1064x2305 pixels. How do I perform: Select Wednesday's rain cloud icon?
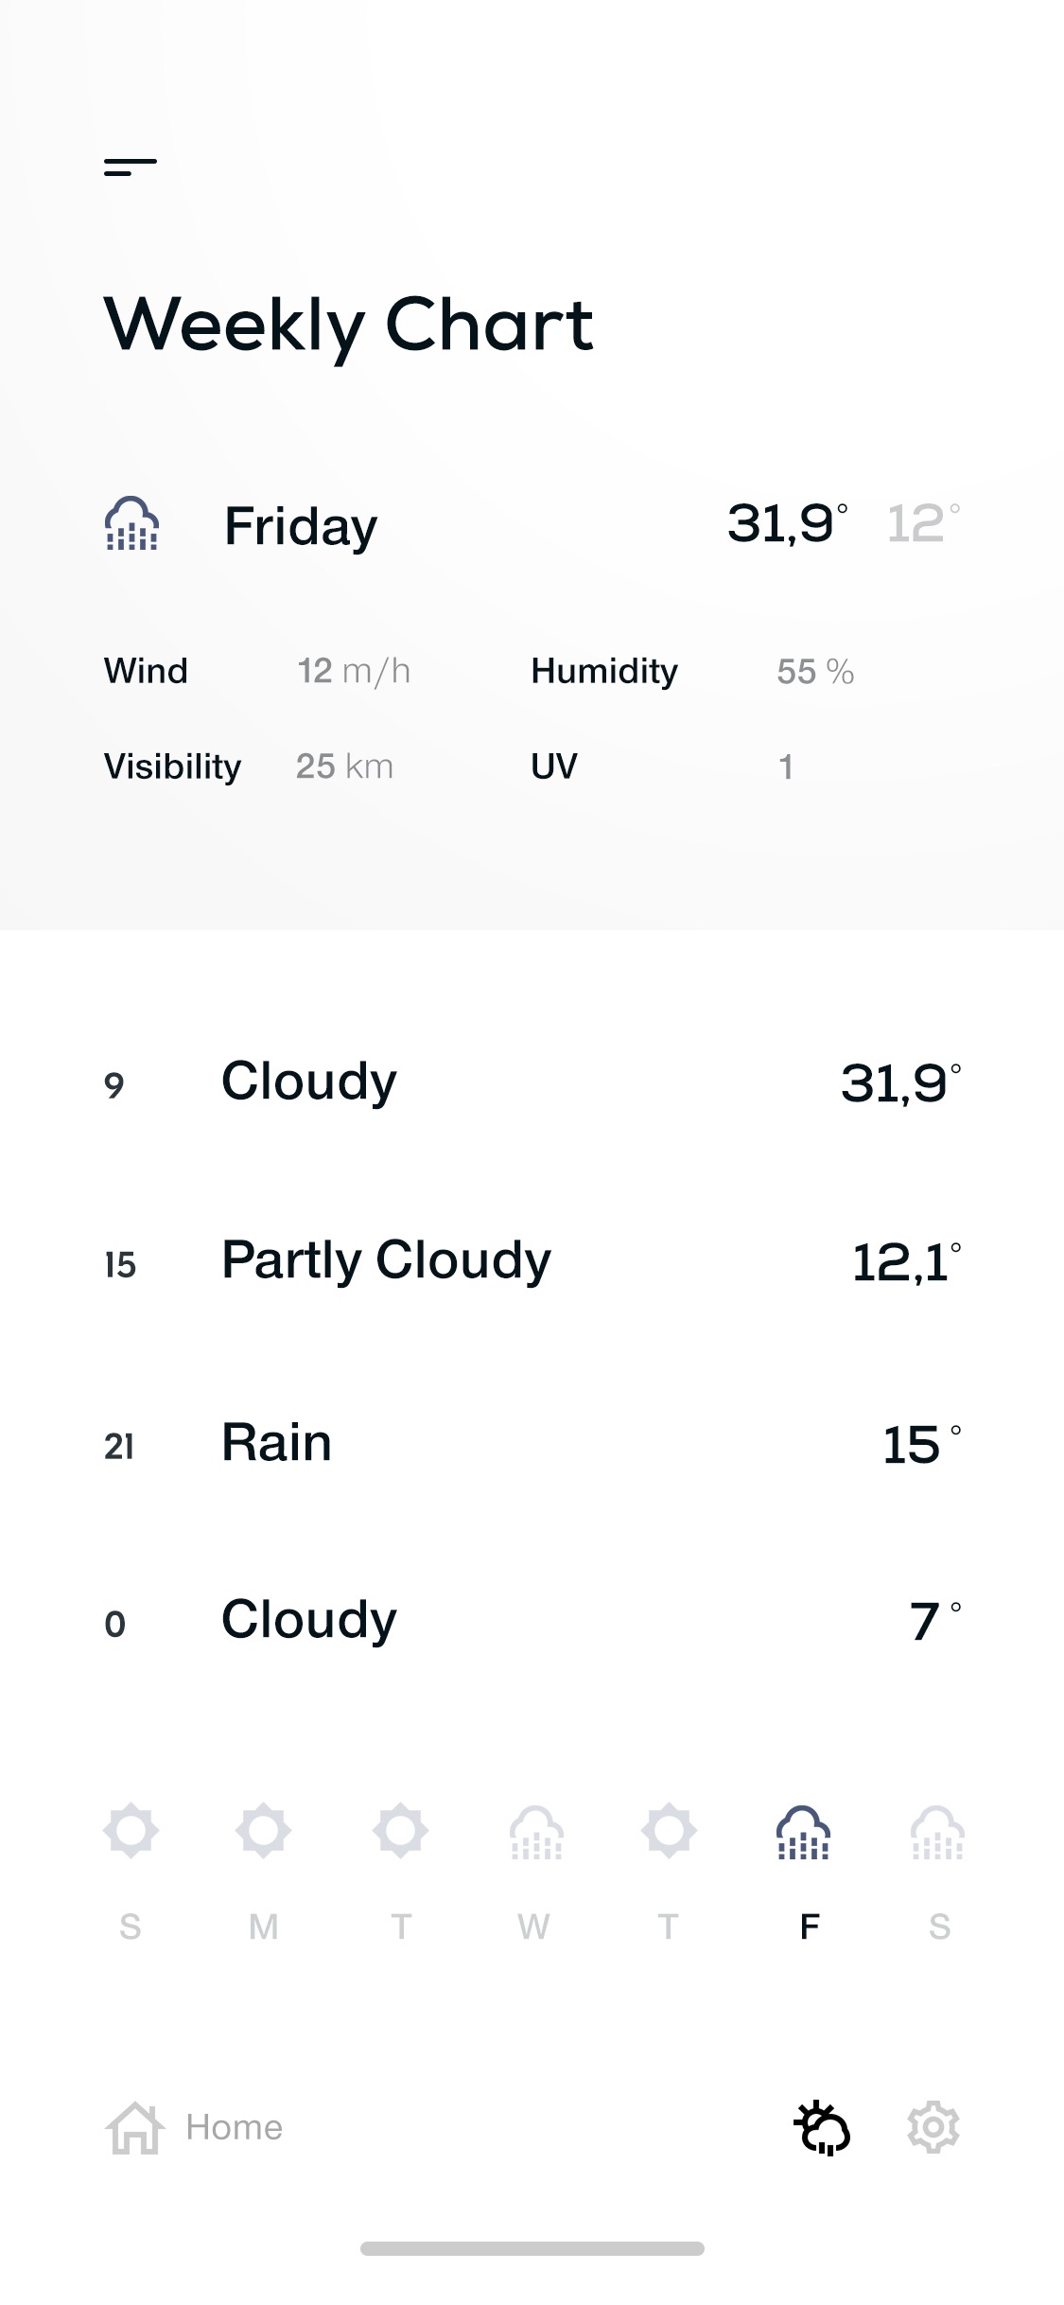[536, 1833]
